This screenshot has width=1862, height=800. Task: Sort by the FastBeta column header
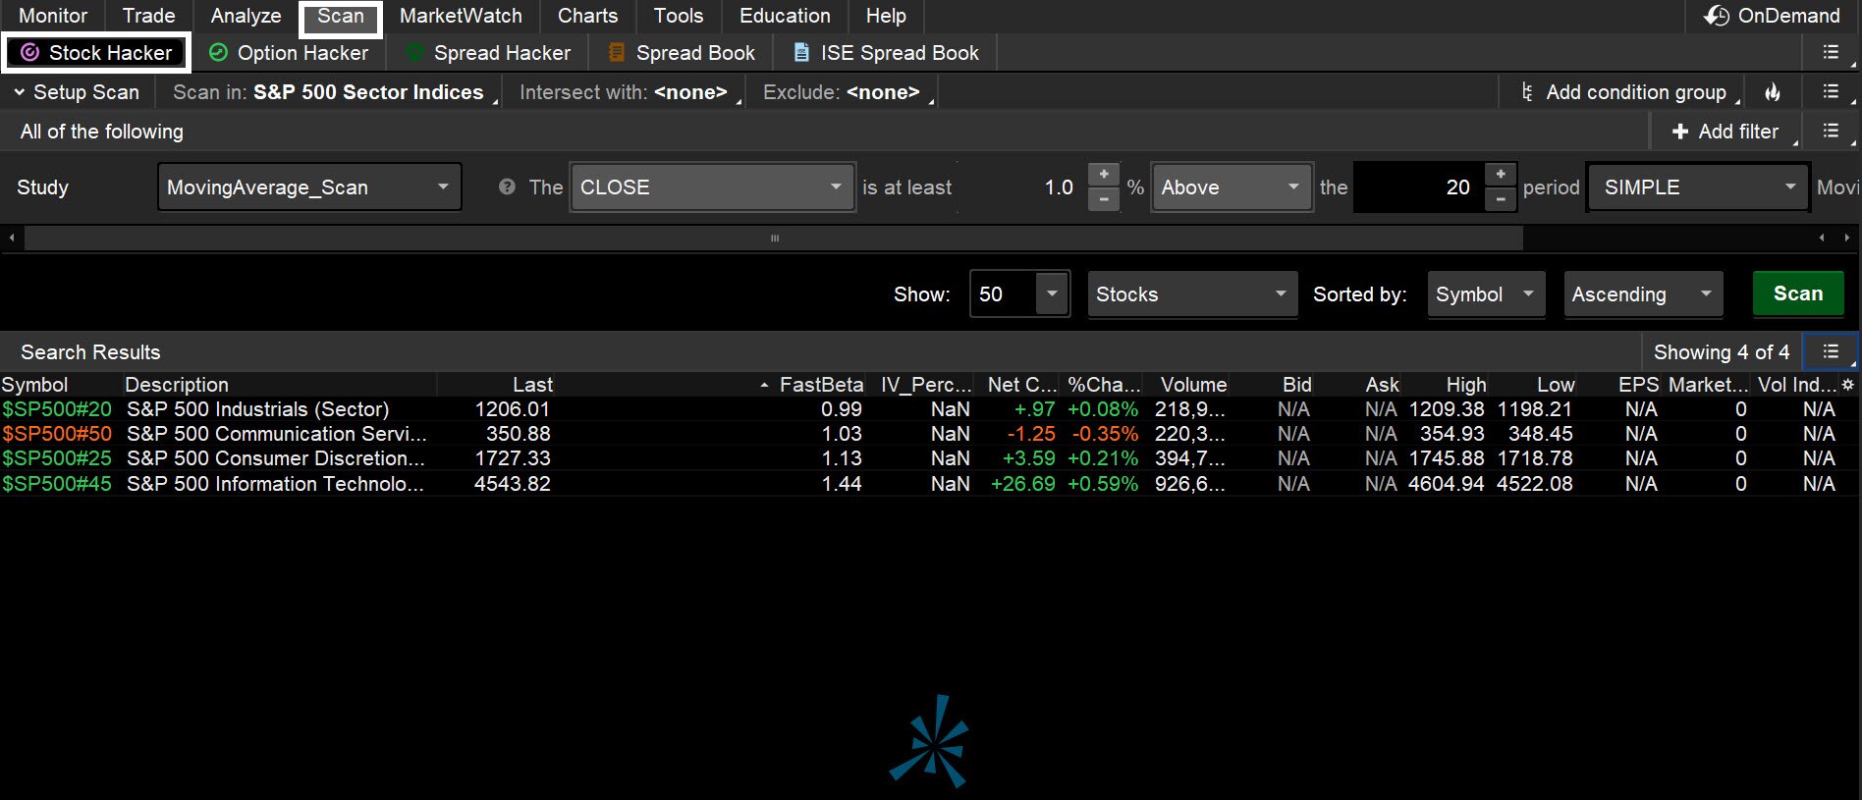[821, 385]
